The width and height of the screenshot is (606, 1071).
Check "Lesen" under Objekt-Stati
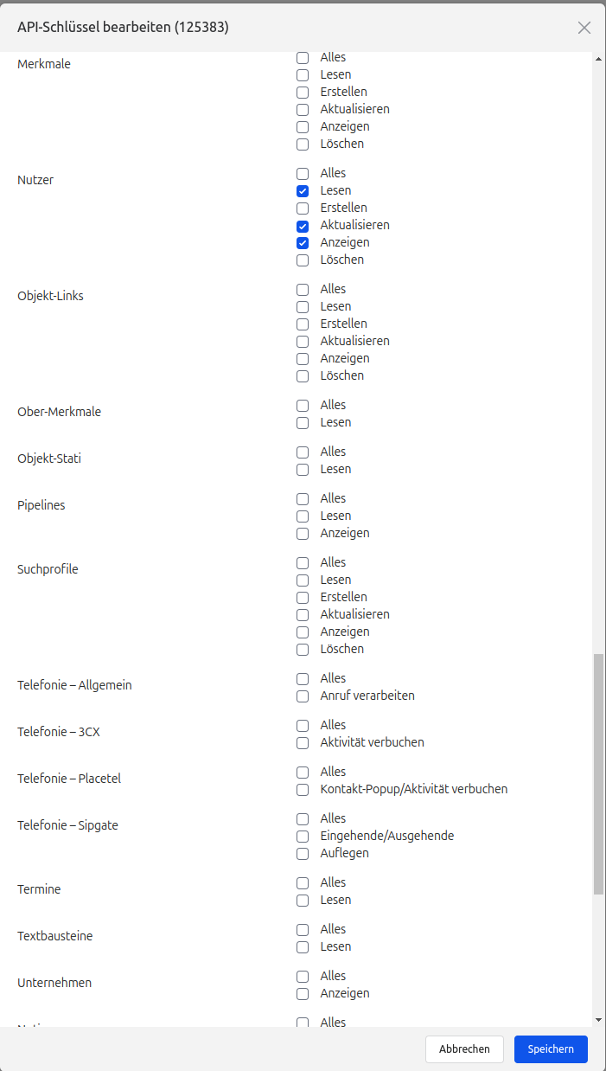(x=303, y=469)
